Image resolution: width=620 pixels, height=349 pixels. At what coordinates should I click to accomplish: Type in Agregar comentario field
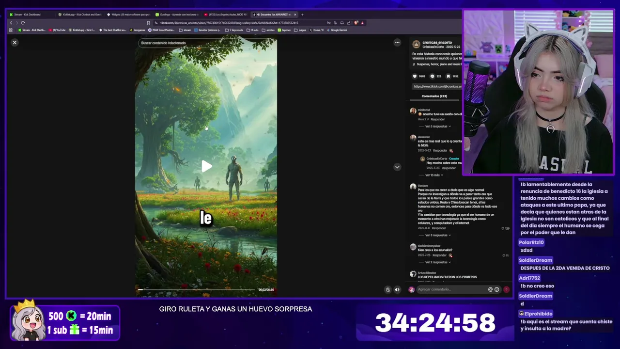(x=450, y=289)
